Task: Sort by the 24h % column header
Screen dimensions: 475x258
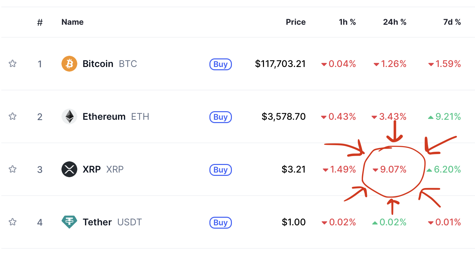Action: [395, 22]
